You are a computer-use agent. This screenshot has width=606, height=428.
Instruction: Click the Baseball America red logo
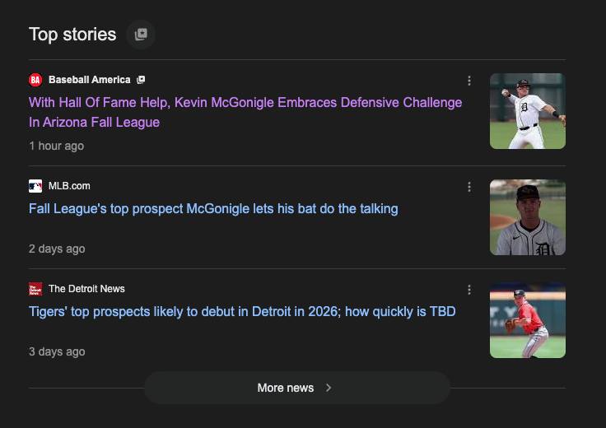(35, 80)
